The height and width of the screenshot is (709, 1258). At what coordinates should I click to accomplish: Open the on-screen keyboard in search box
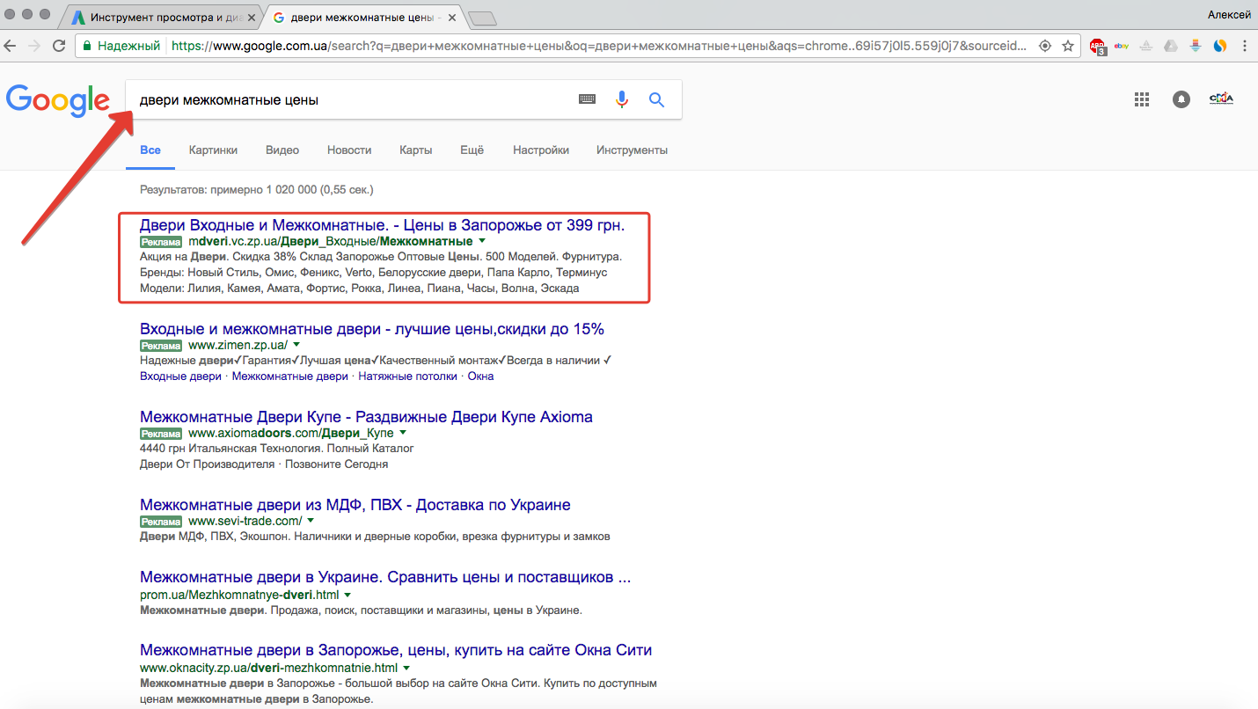pyautogui.click(x=587, y=99)
